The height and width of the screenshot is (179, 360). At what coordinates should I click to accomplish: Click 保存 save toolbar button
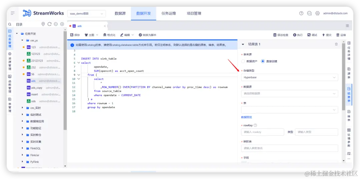click(75, 35)
